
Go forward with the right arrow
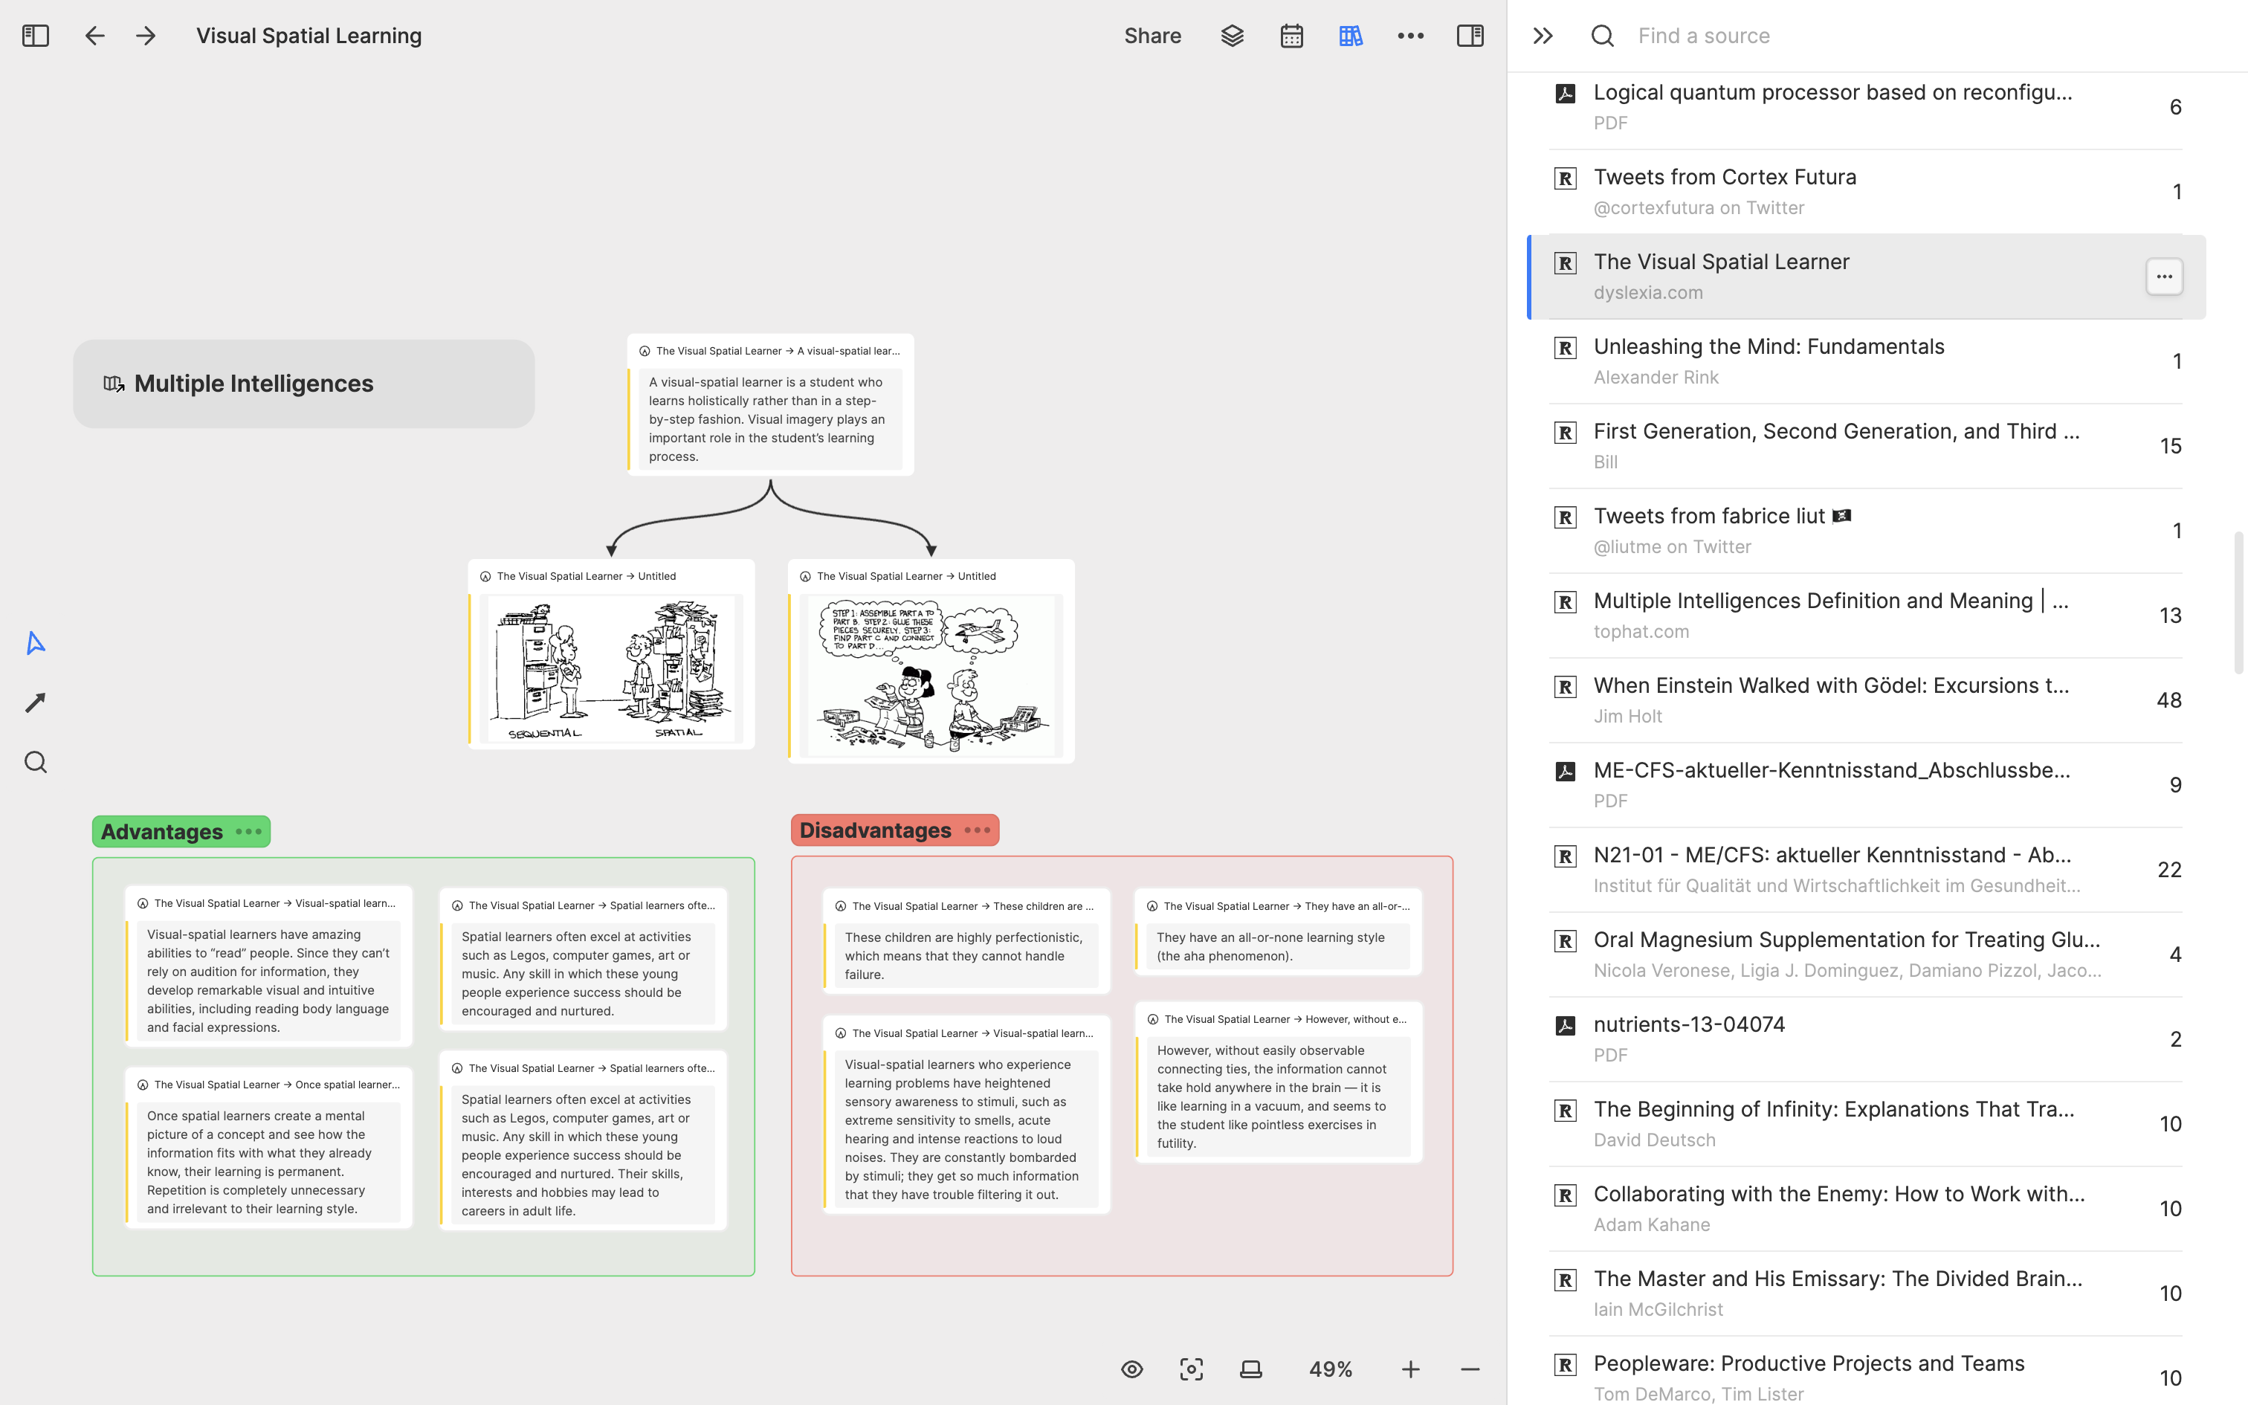click(x=146, y=36)
